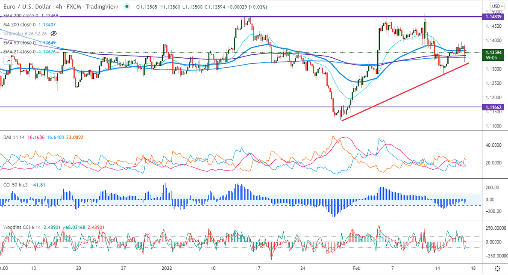Image resolution: width=508 pixels, height=275 pixels.
Task: Click the close price value C1.13594
Action: tap(215, 7)
